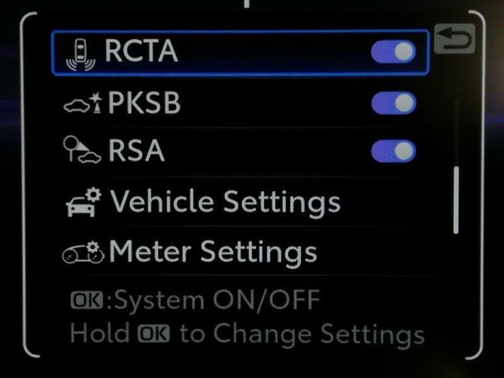Click the RSA road sign icon
The width and height of the screenshot is (504, 378).
pyautogui.click(x=82, y=150)
